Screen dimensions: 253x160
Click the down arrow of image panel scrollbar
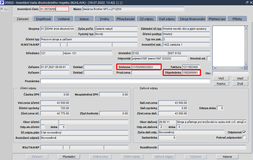246,64
